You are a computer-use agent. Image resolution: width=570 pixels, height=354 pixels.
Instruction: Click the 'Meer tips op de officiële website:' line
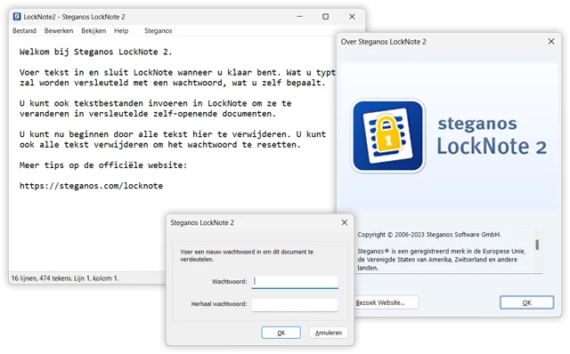point(103,165)
